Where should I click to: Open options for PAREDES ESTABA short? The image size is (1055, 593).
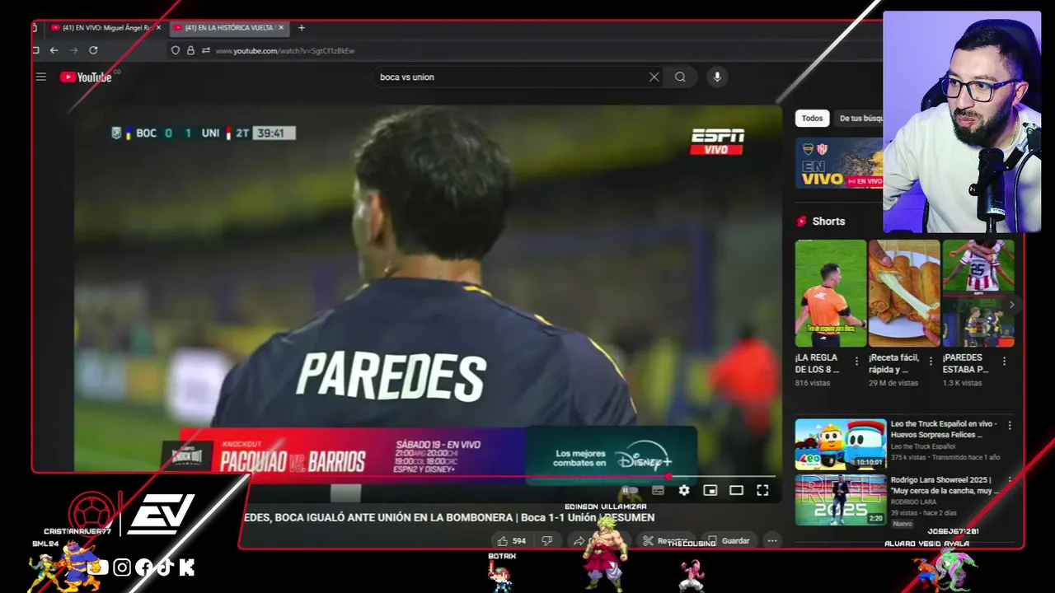(x=1004, y=361)
